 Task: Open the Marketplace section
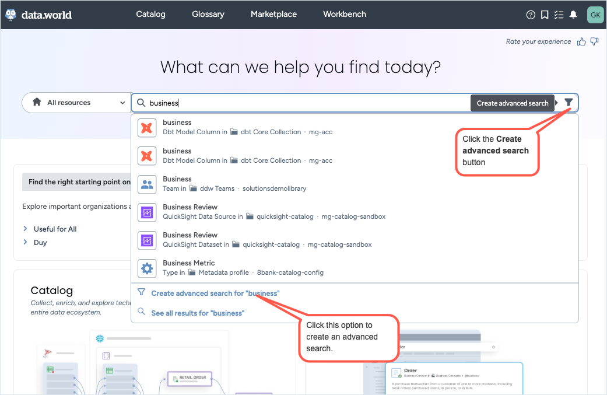pos(273,14)
